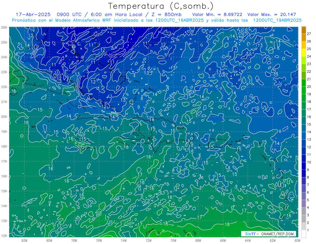Click the latitude label "18N"

click(4, 146)
